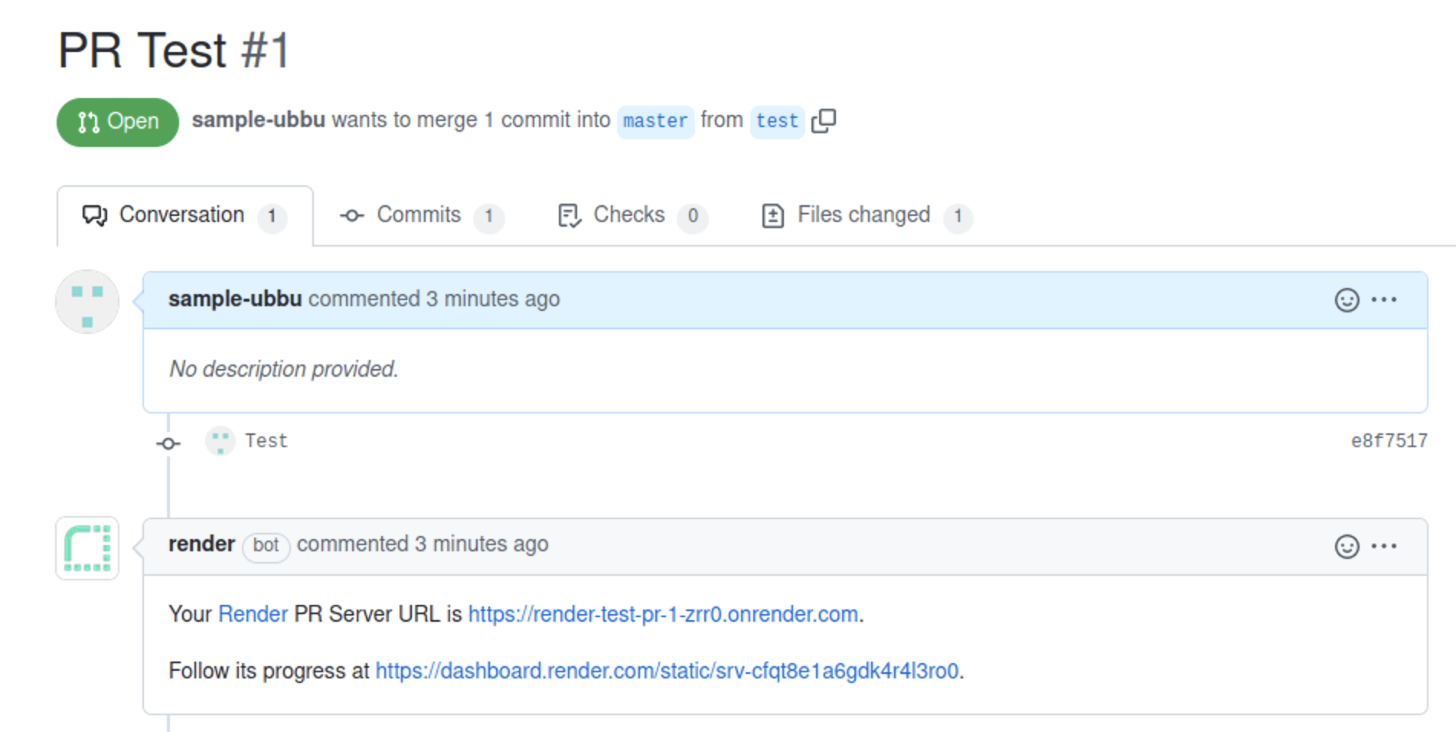
Task: Open options menu on render bot comment
Action: pyautogui.click(x=1384, y=546)
